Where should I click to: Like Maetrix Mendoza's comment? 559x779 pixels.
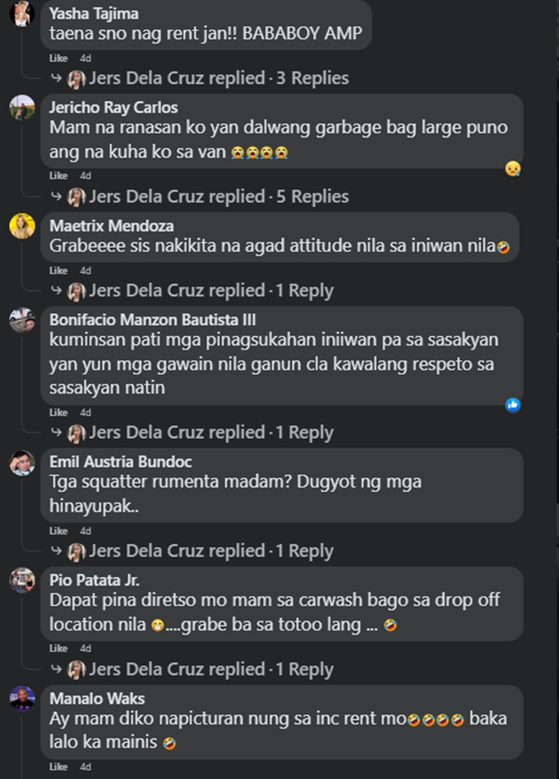pyautogui.click(x=58, y=271)
